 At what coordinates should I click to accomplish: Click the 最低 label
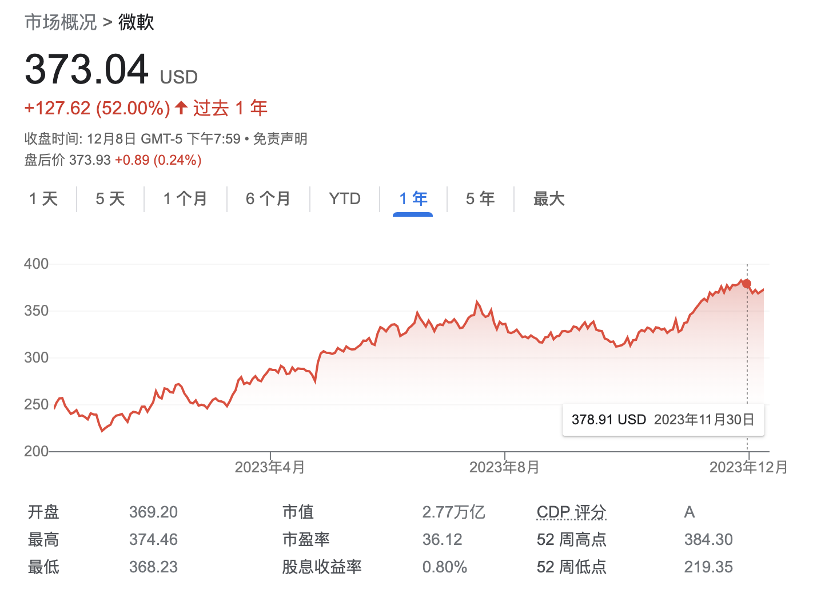[x=43, y=567]
